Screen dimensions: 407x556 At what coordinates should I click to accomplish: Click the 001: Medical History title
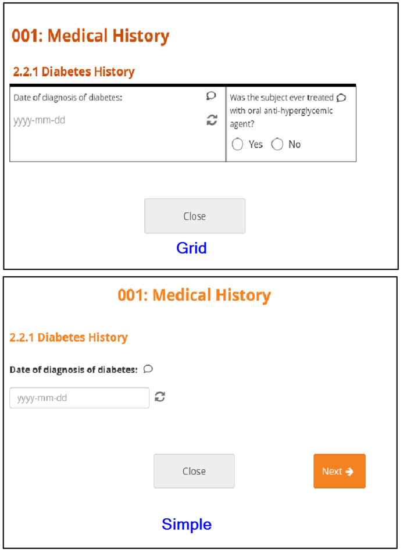(90, 35)
